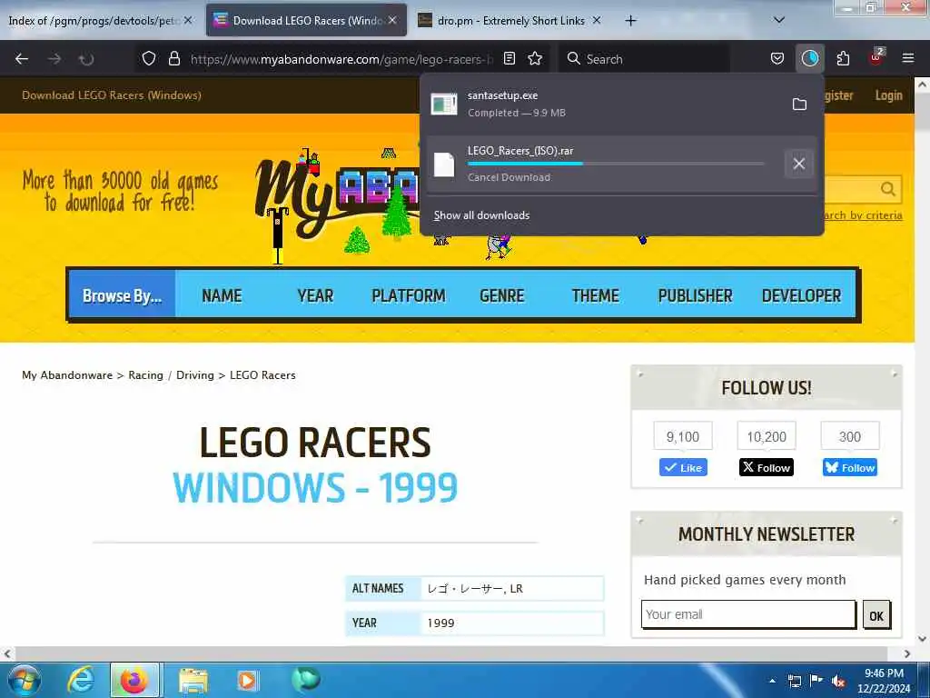The height and width of the screenshot is (698, 930).
Task: Click the padlock site security icon
Action: (173, 58)
